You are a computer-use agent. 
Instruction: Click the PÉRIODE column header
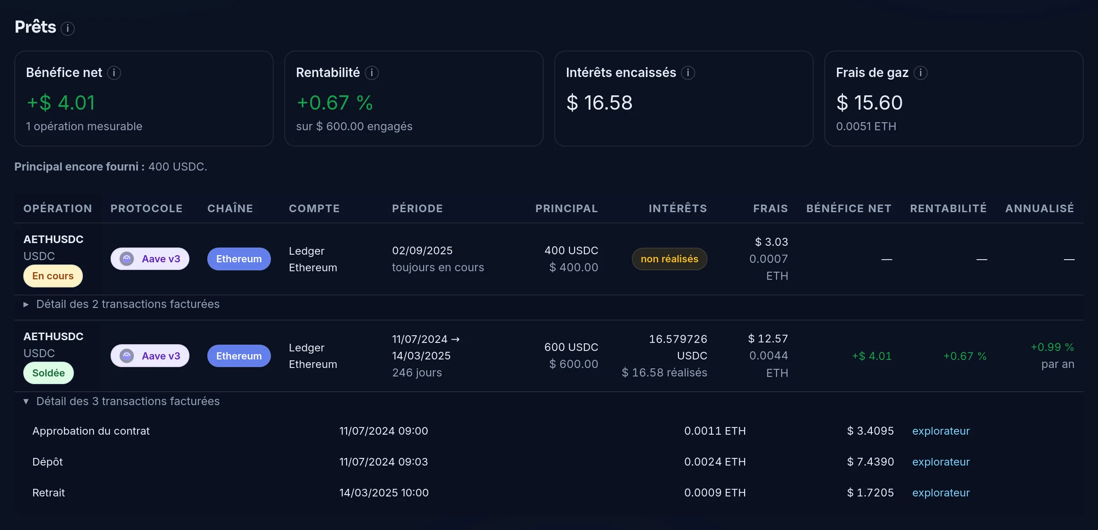tap(417, 209)
